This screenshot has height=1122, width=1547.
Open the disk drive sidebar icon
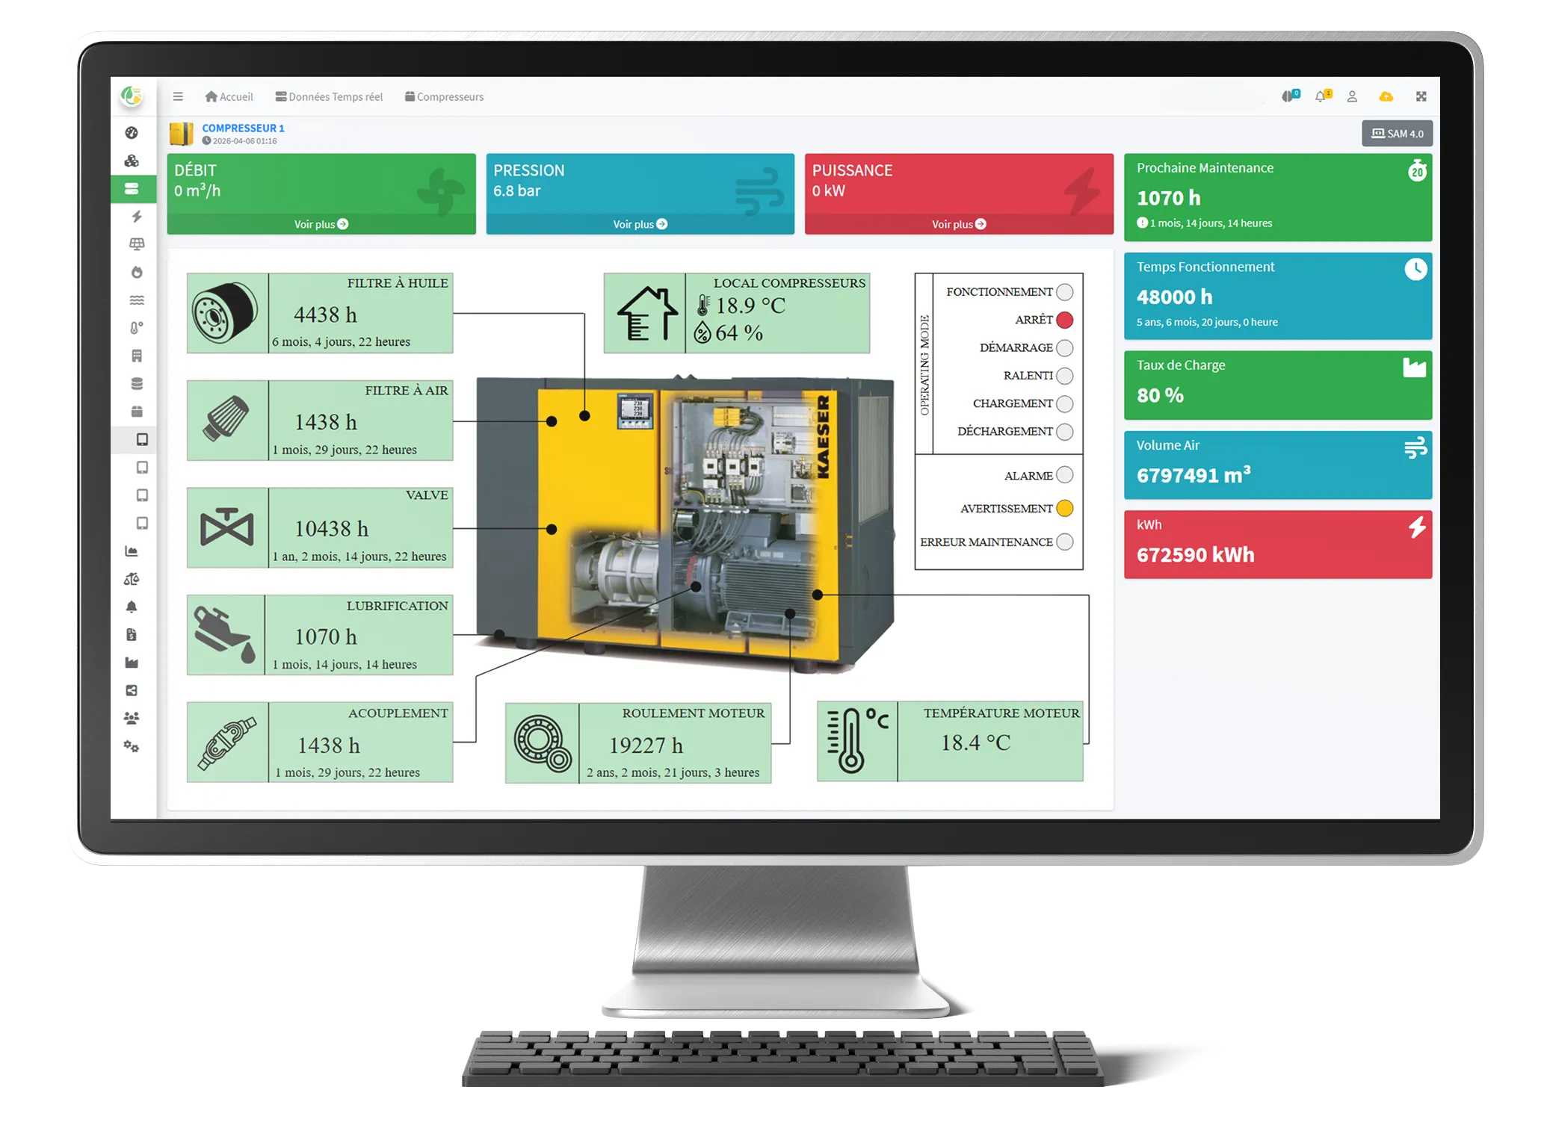pos(132,690)
